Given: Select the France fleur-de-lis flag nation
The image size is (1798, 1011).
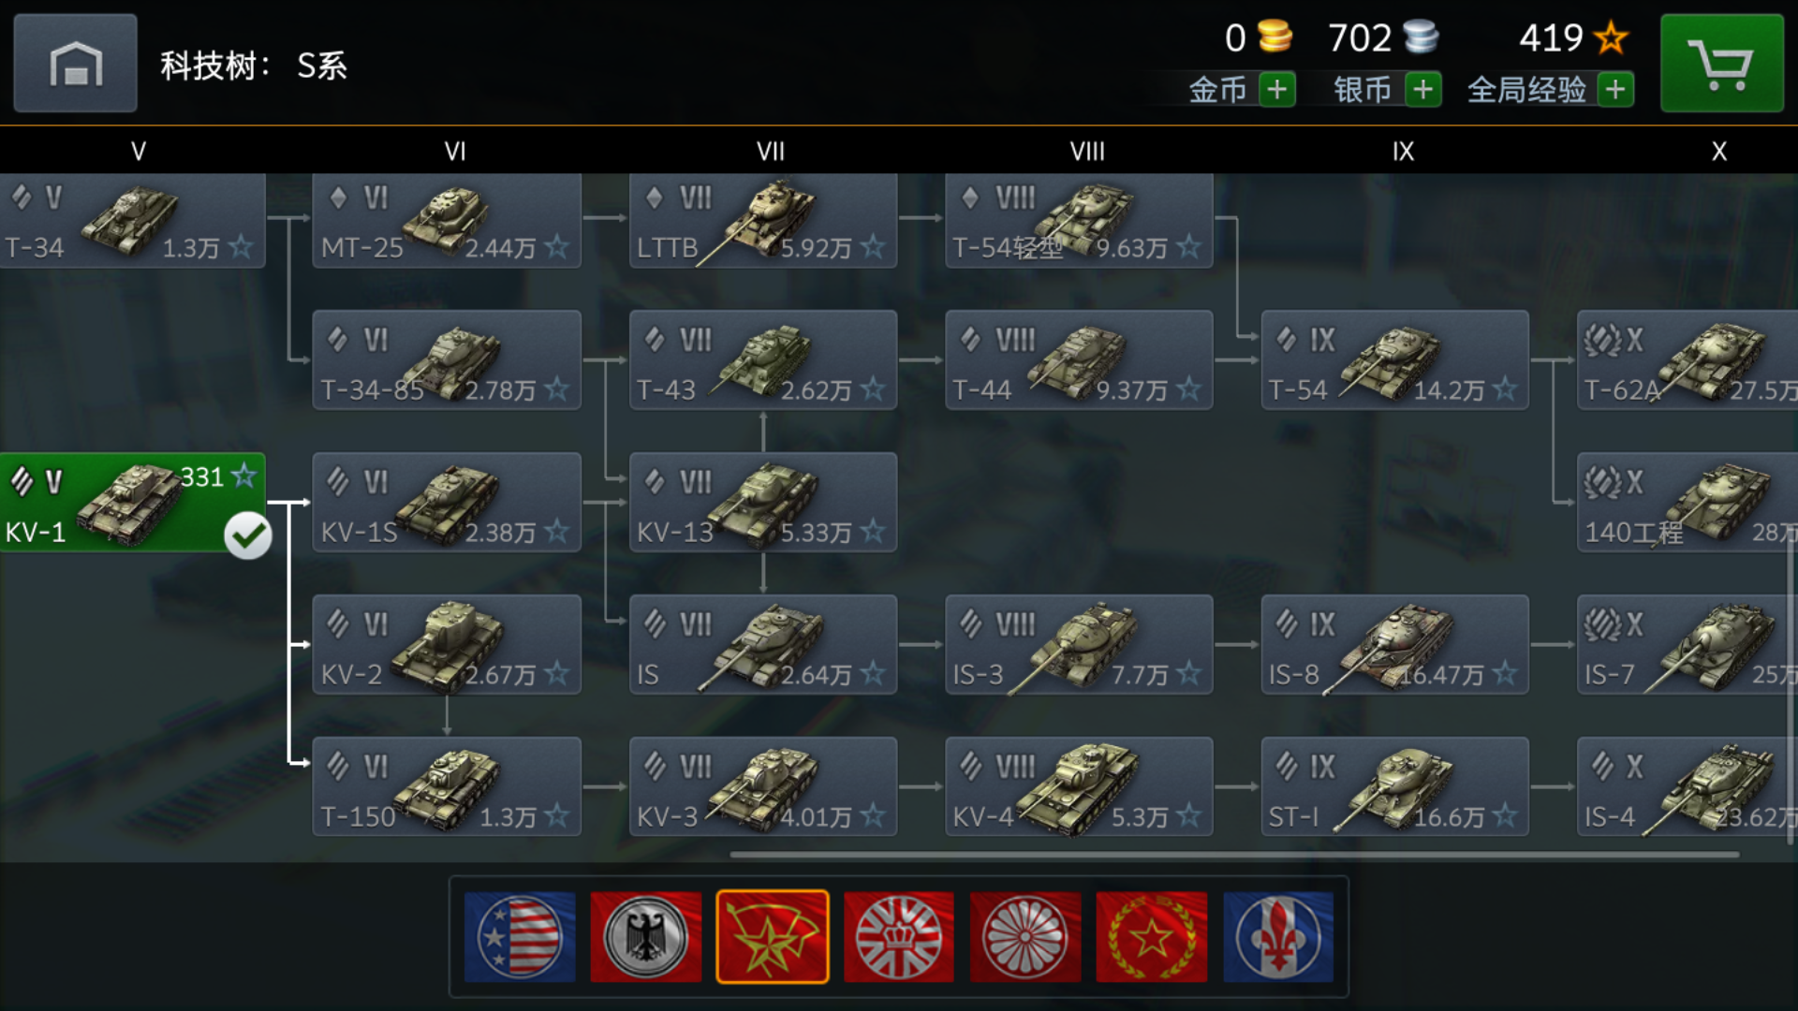Looking at the screenshot, I should 1278,936.
